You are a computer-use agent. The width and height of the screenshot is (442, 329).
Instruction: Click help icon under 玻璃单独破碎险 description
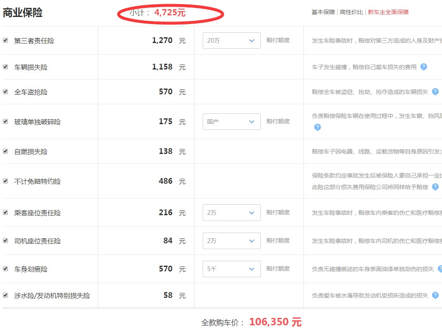click(x=318, y=127)
